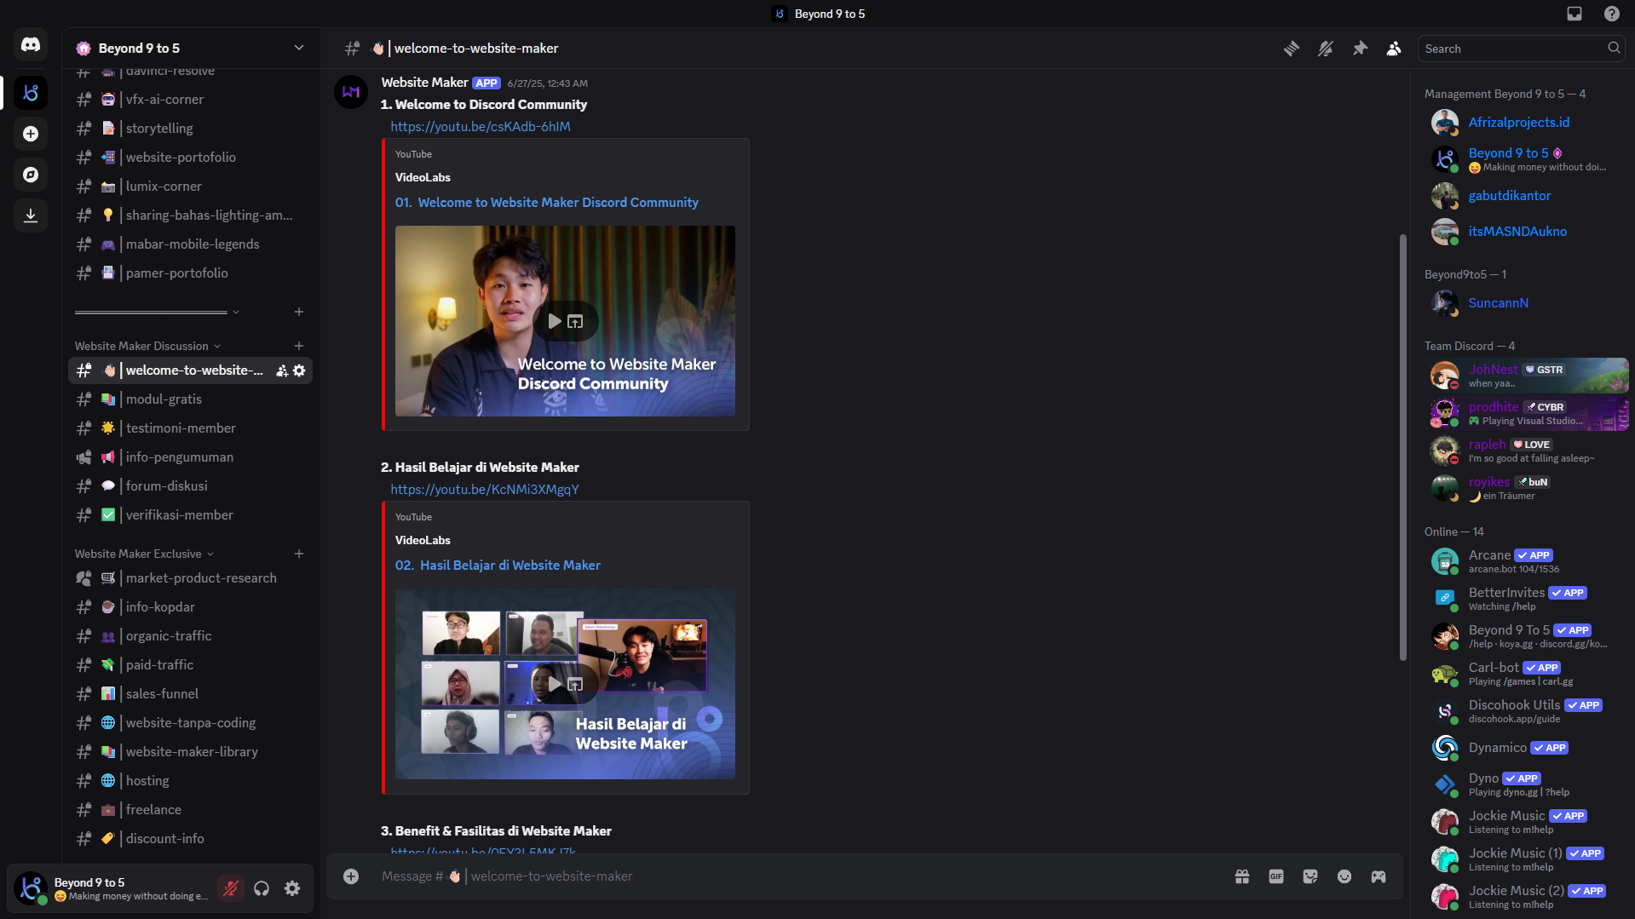The image size is (1635, 919).
Task: Play the Welcome to Website Maker video
Action: coord(555,321)
